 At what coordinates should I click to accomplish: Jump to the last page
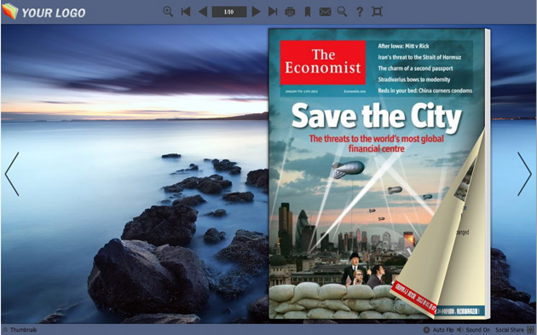coord(273,12)
